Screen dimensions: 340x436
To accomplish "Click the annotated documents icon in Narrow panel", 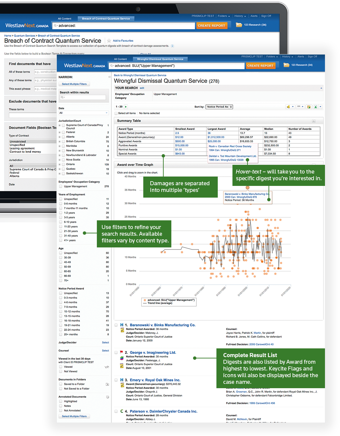I will pos(108,397).
